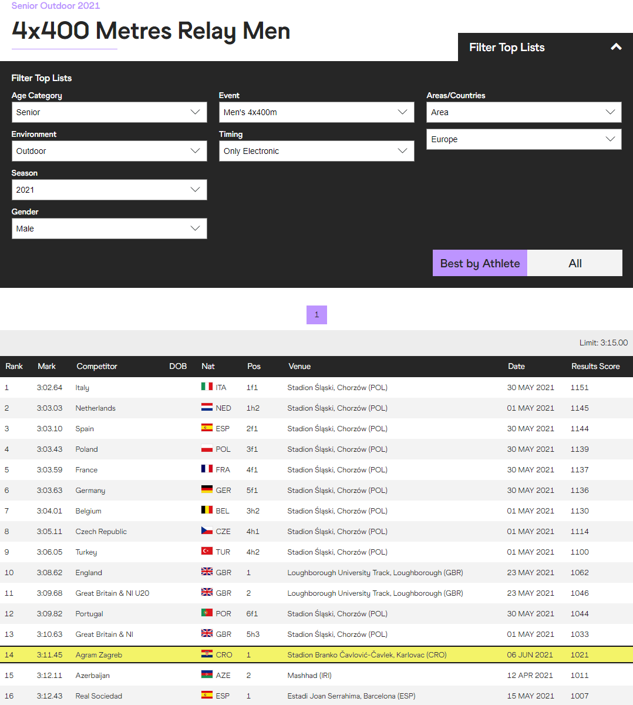Open the Real Sociedad competitor link

pyautogui.click(x=99, y=696)
